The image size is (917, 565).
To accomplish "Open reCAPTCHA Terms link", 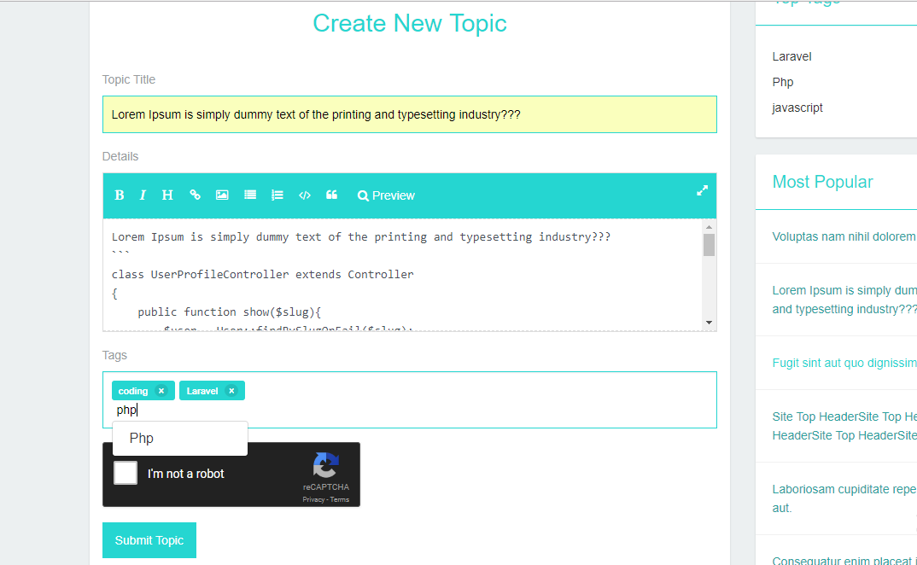I will 340,499.
